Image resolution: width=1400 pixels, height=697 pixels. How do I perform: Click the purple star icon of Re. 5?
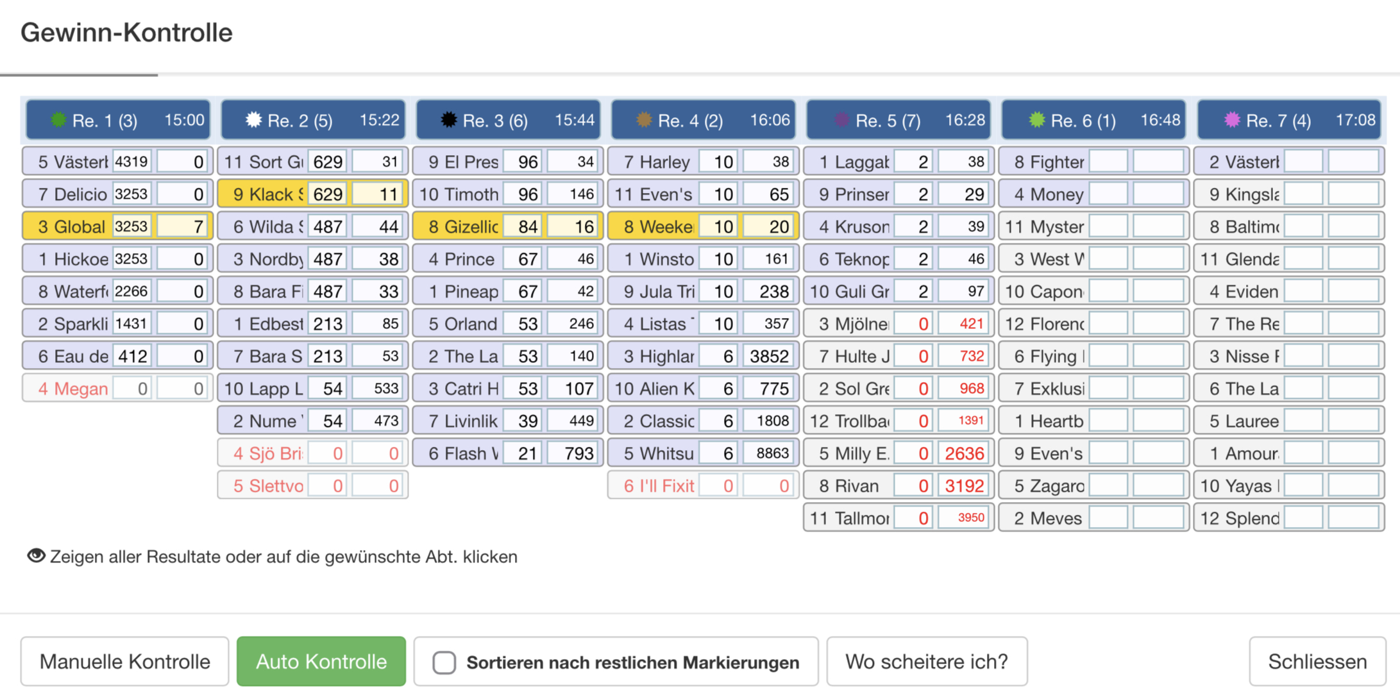click(x=841, y=120)
